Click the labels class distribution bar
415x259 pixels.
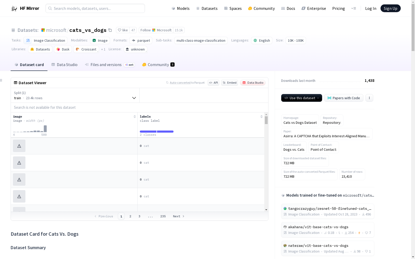pyautogui.click(x=157, y=132)
